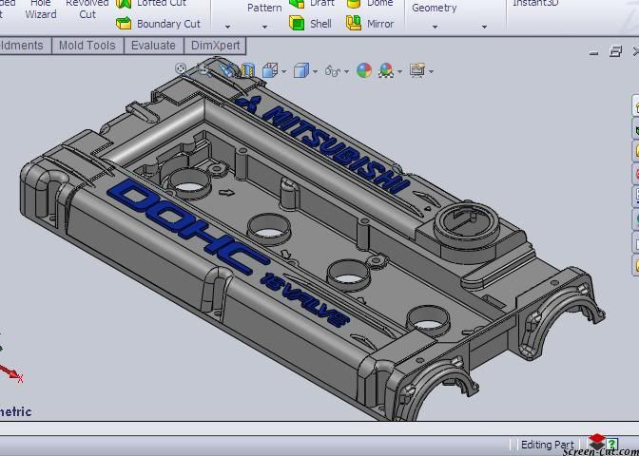Screen dimensions: 639x456
Task: Click the Previous View icon
Action: point(226,70)
